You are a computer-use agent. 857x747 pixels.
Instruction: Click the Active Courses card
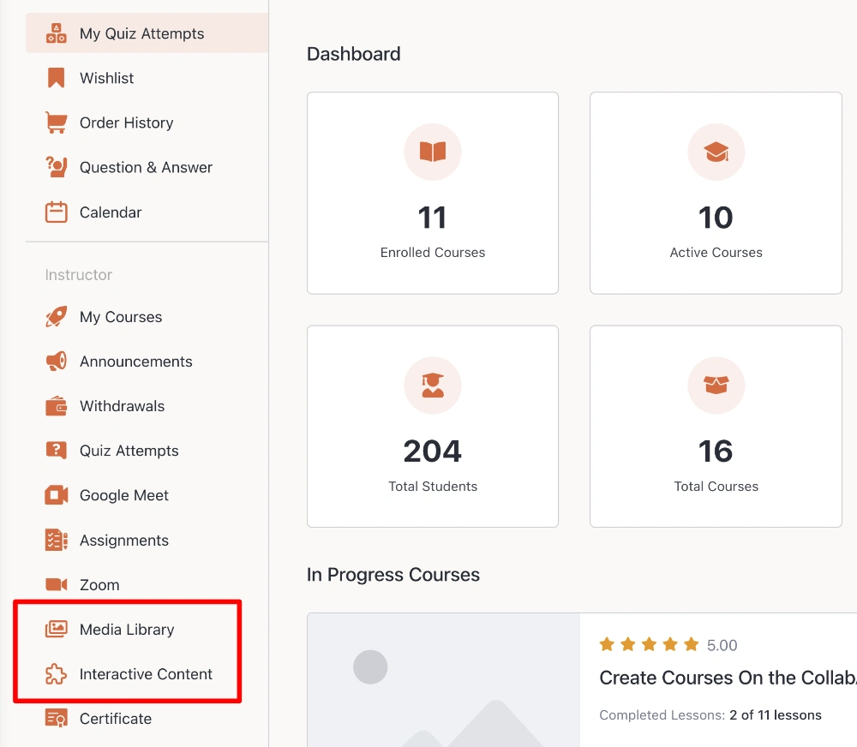click(x=716, y=193)
